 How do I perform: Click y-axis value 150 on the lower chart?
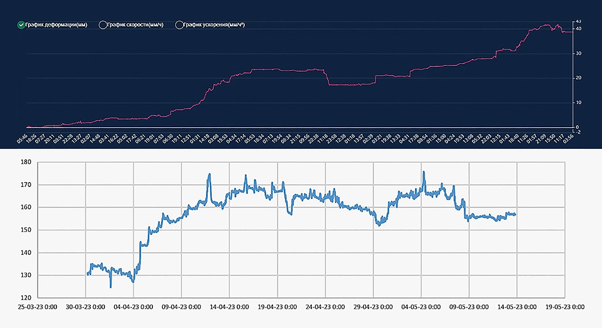(x=25, y=230)
